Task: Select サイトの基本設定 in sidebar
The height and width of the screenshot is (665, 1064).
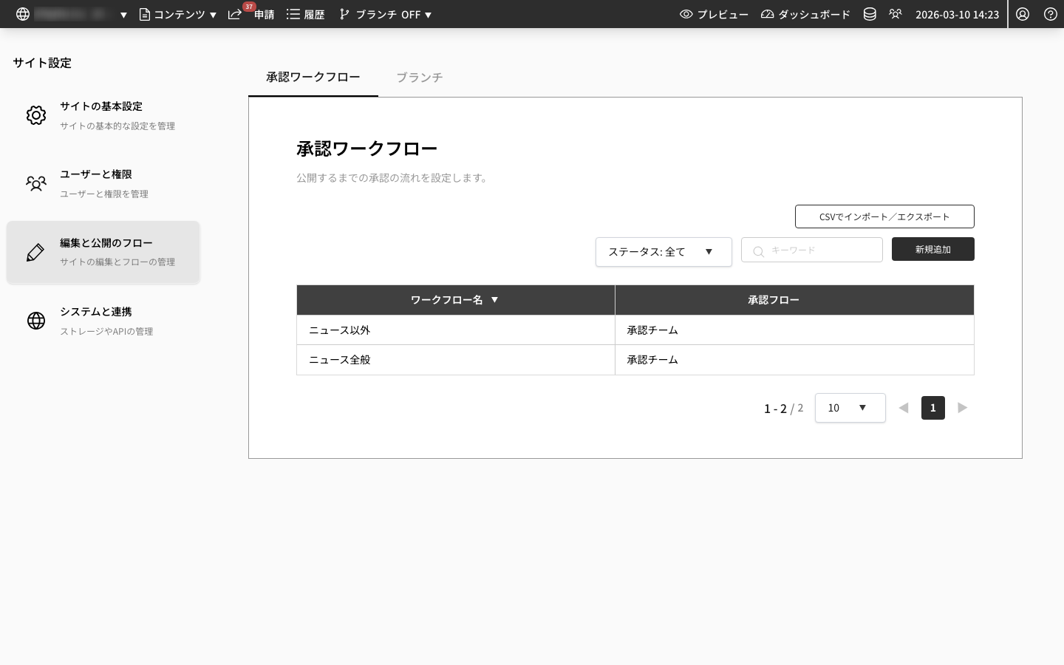Action: click(x=103, y=115)
